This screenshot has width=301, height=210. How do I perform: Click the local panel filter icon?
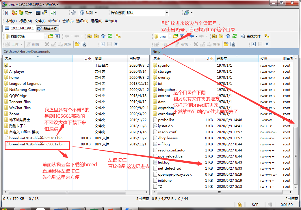[57, 36]
